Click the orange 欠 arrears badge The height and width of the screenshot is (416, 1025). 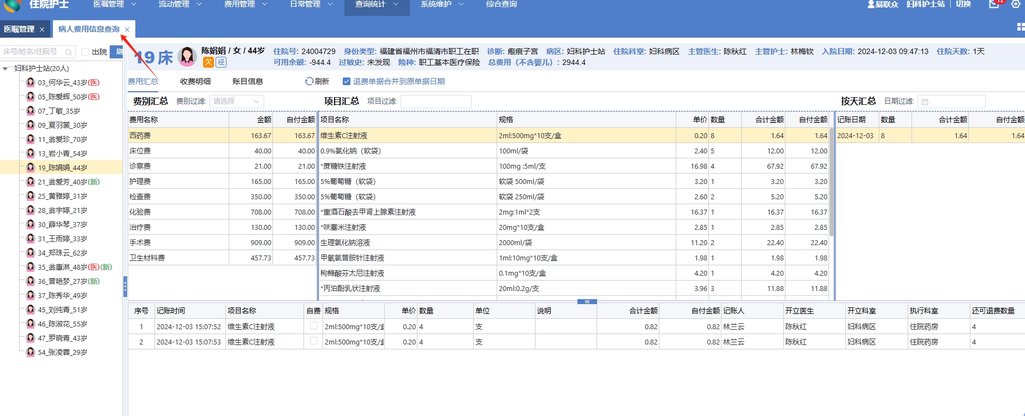coord(208,62)
